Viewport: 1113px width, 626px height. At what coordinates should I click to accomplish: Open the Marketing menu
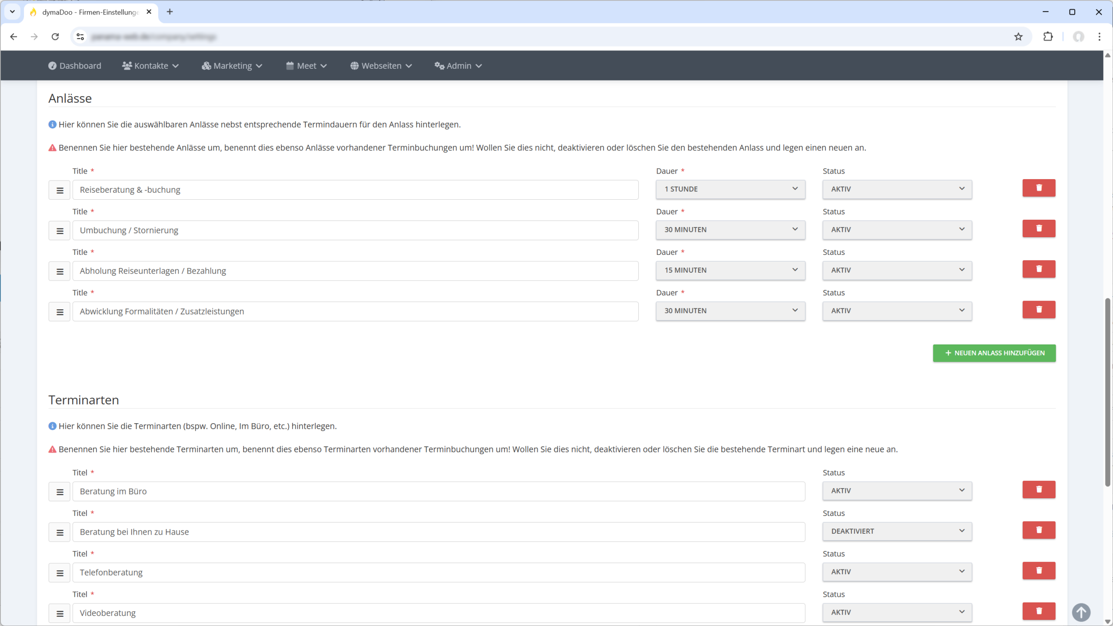point(232,66)
